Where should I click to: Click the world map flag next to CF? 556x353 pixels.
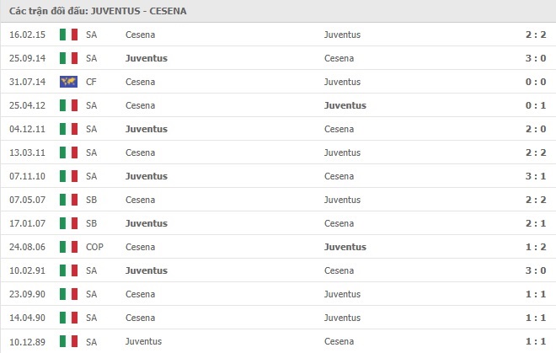(68, 82)
